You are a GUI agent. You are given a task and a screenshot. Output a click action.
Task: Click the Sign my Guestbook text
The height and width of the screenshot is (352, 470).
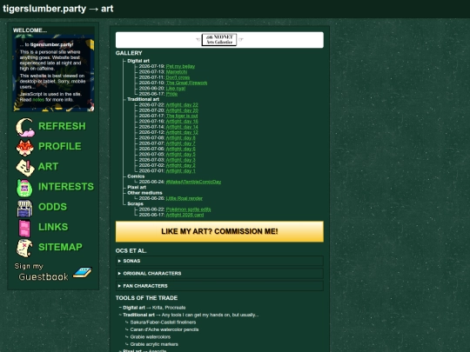point(42,272)
